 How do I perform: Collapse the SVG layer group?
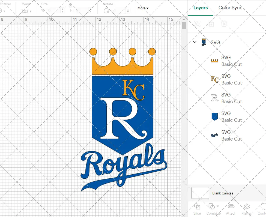(x=195, y=42)
